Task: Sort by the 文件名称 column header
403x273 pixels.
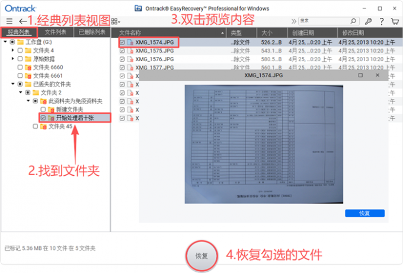Action: click(169, 33)
